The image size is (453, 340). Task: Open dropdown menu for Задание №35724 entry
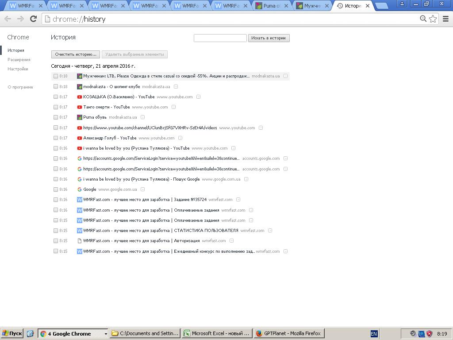tap(238, 200)
